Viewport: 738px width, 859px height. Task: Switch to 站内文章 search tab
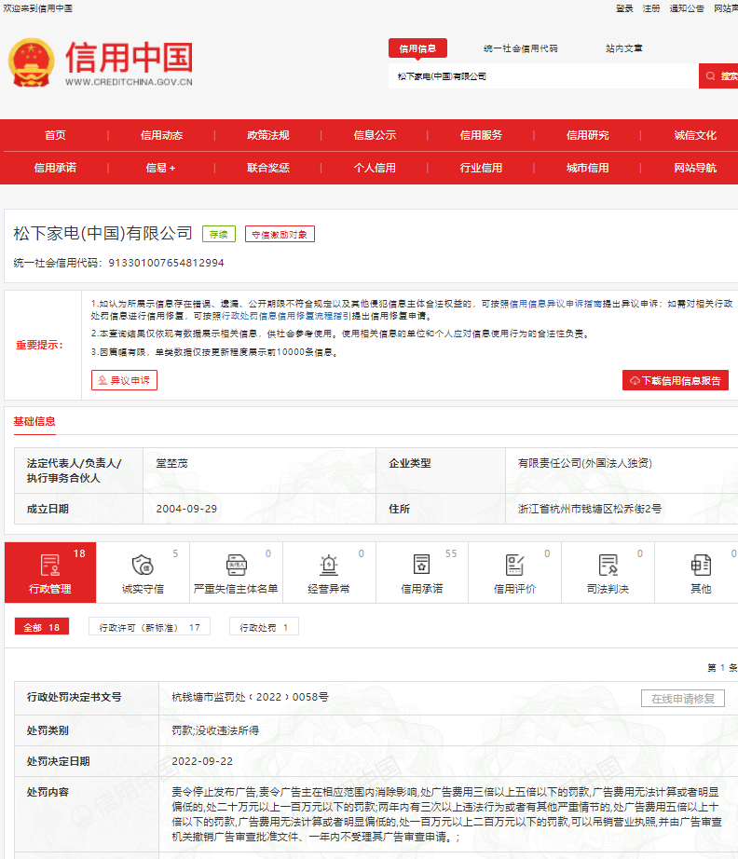click(623, 48)
